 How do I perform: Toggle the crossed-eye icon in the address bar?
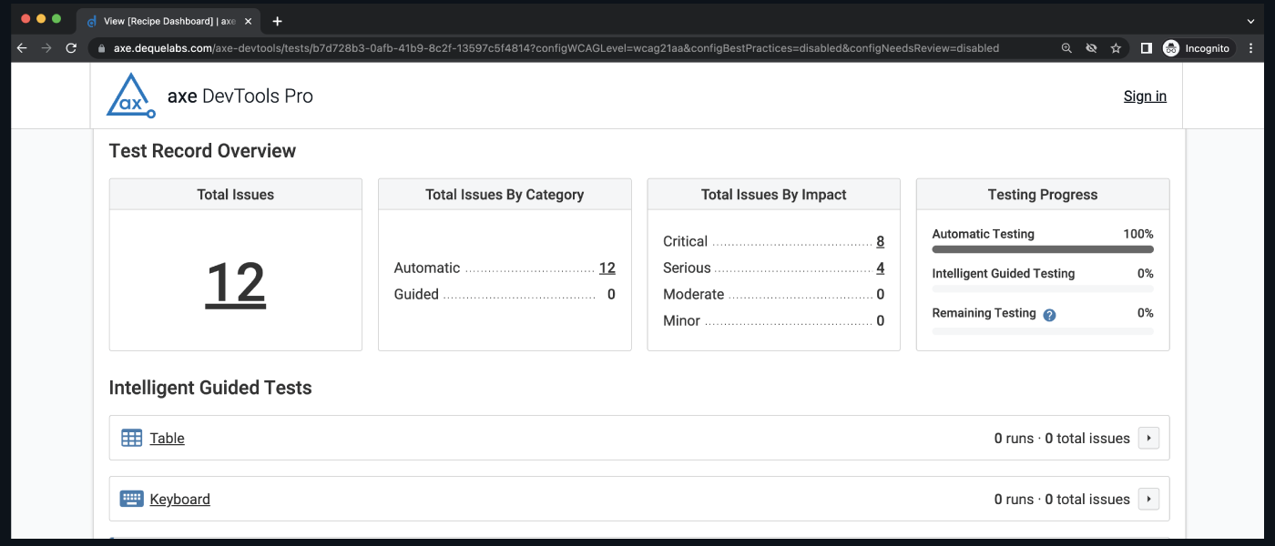pyautogui.click(x=1091, y=48)
